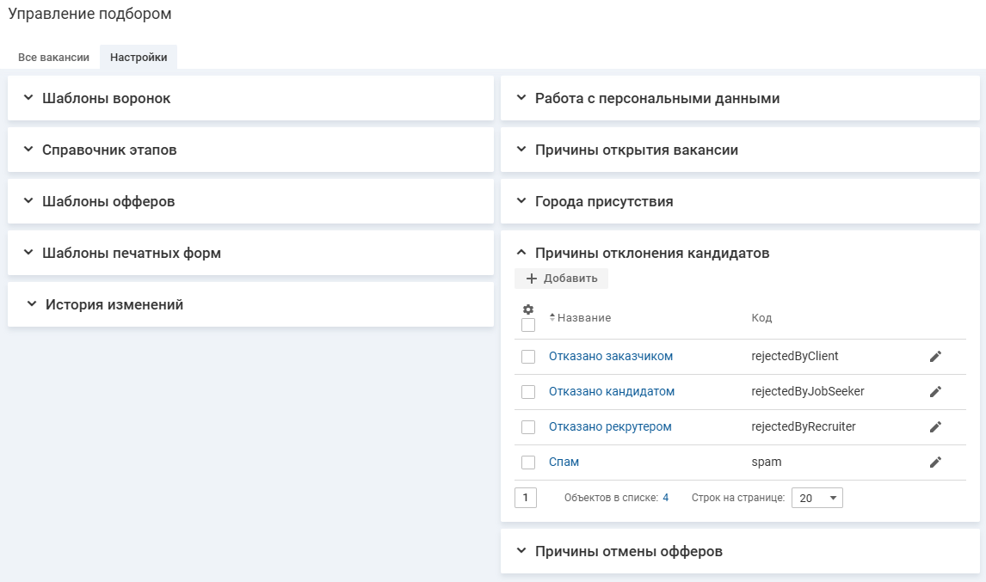This screenshot has width=986, height=582.
Task: Click the table settings gear icon
Action: coord(528,309)
